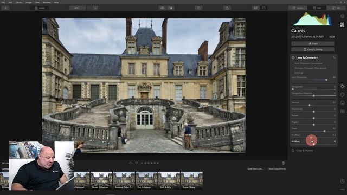Image resolution: width=347 pixels, height=195 pixels.
Task: Open the Image menu
Action: pos(29,2)
